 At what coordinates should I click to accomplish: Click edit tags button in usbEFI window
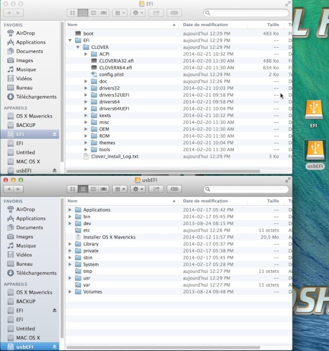click(174, 189)
